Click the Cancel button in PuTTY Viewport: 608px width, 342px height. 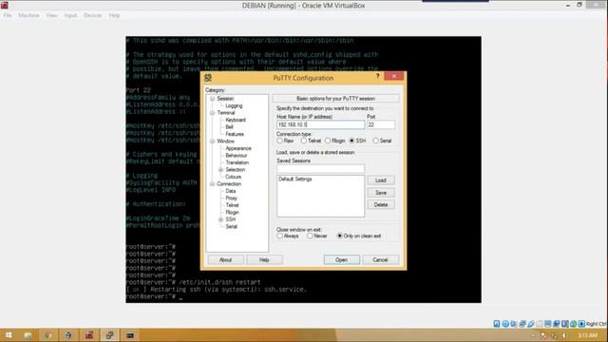tap(380, 259)
